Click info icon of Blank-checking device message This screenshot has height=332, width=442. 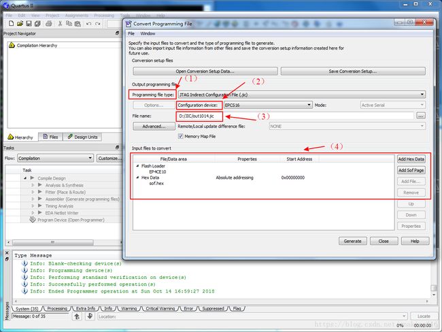(24, 263)
